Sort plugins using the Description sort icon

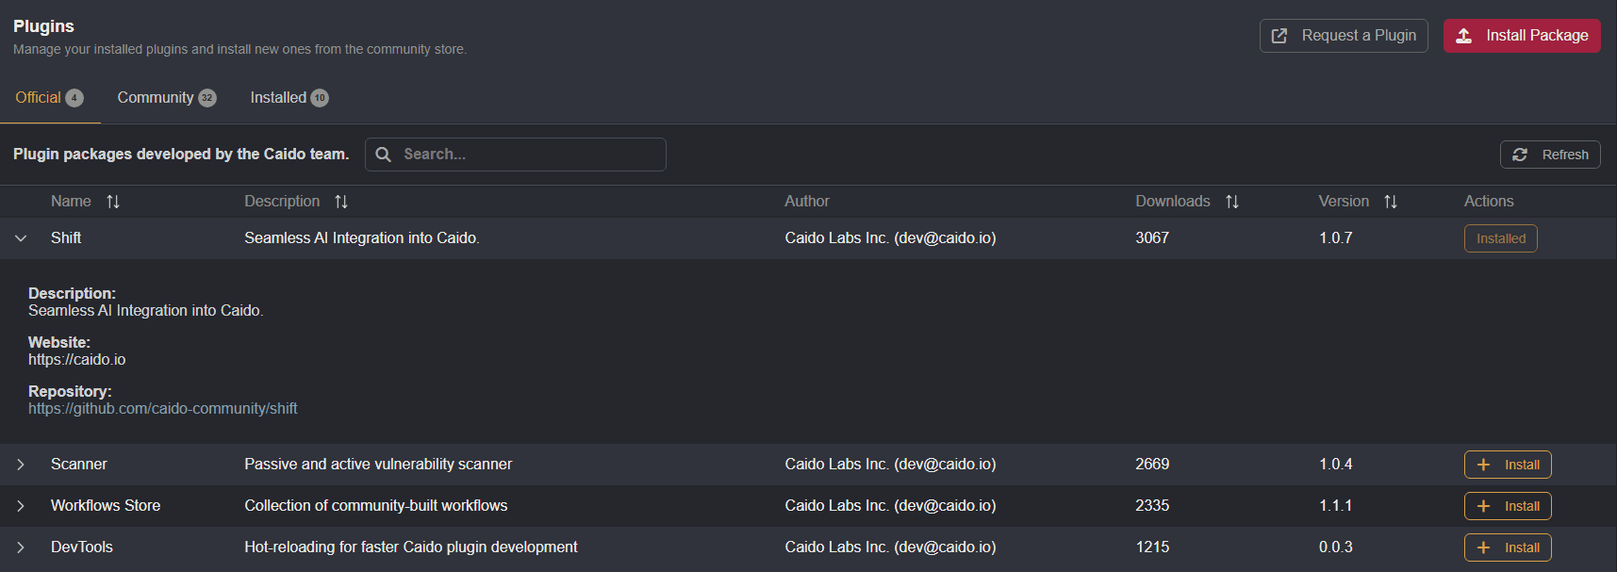pos(341,201)
